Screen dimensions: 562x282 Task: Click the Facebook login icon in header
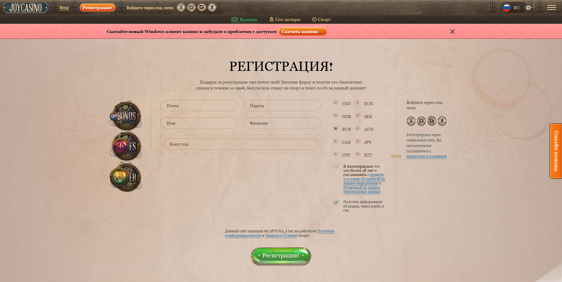pos(212,7)
